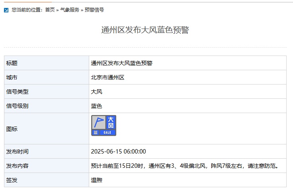Screen dimensions: 293x192
Task: Click the title value text in the table
Action: (121, 63)
